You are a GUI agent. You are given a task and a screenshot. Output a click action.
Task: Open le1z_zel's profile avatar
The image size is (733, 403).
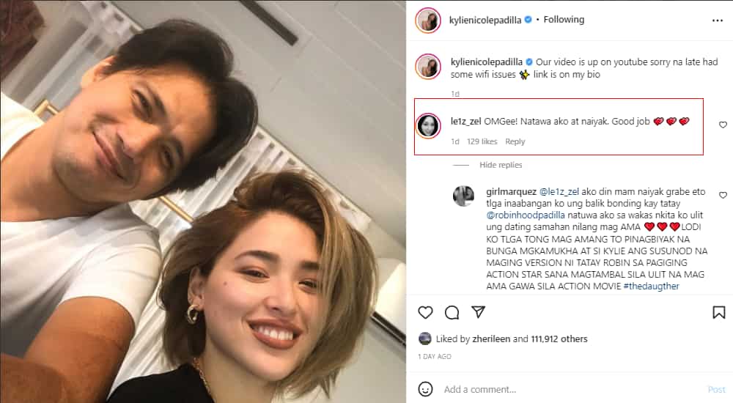(x=428, y=126)
